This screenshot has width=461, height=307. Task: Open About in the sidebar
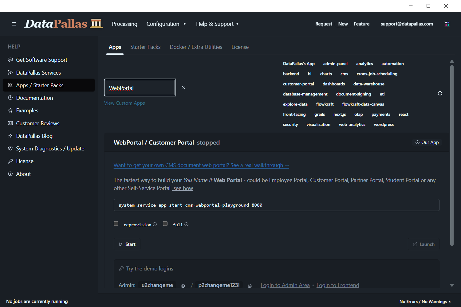pos(49,174)
